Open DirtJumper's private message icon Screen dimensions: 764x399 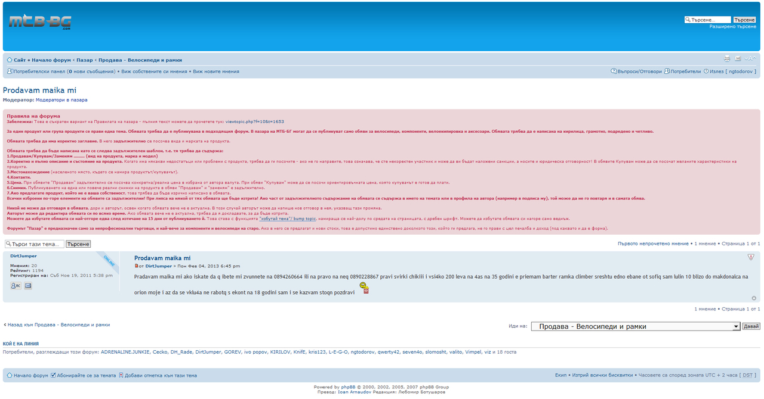coord(15,286)
